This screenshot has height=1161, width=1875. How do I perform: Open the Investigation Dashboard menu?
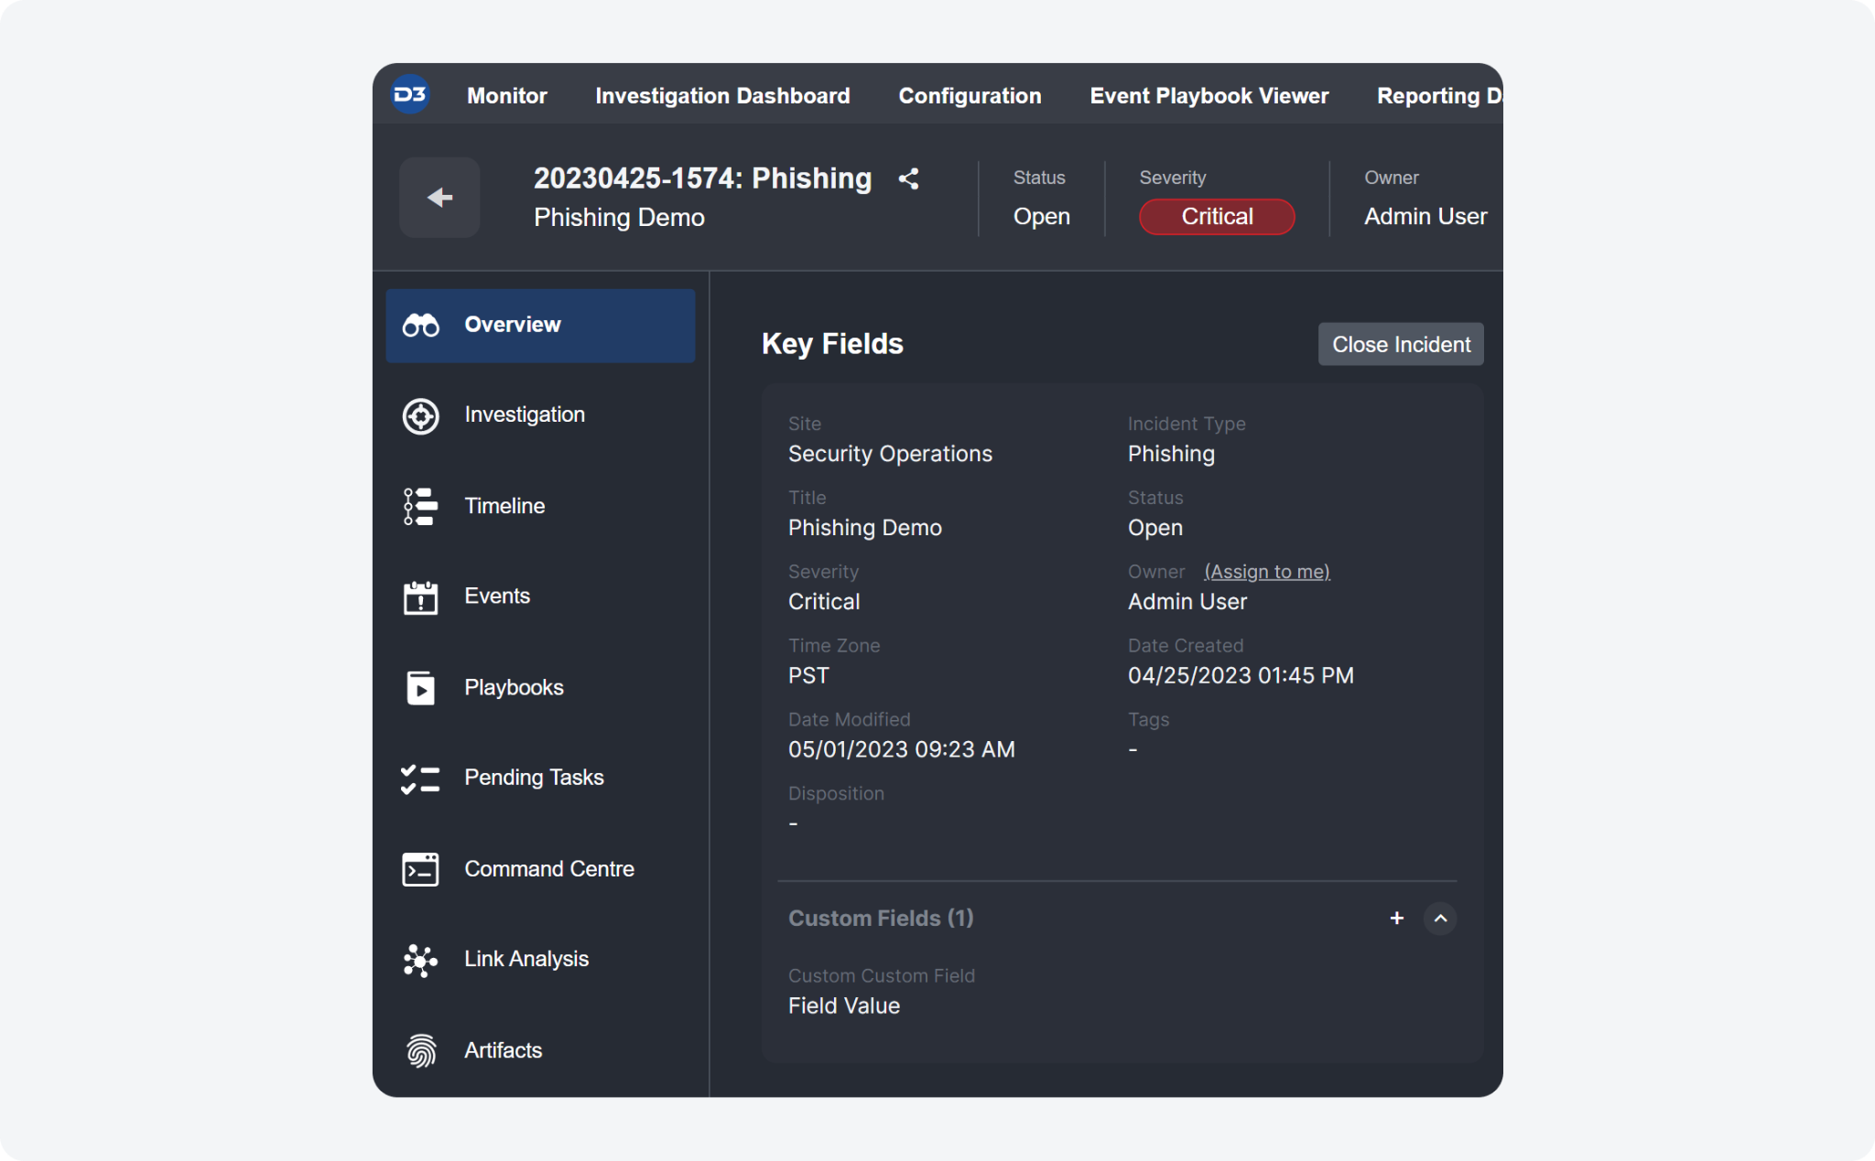(722, 96)
